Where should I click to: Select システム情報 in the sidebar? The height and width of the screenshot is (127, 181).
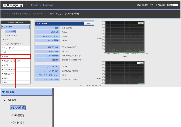tap(10, 31)
